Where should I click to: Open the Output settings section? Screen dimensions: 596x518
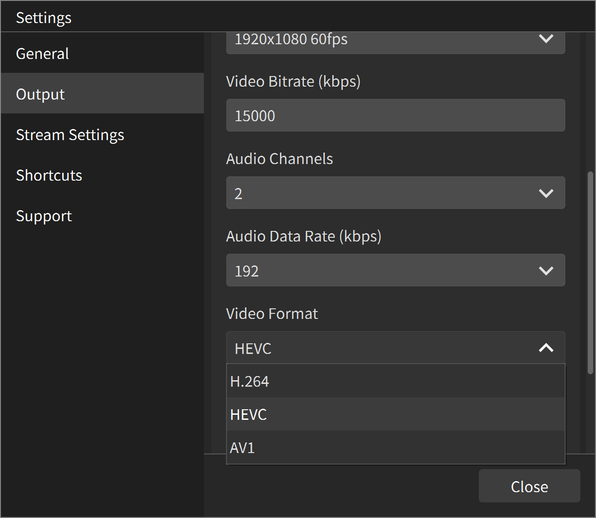(x=40, y=94)
